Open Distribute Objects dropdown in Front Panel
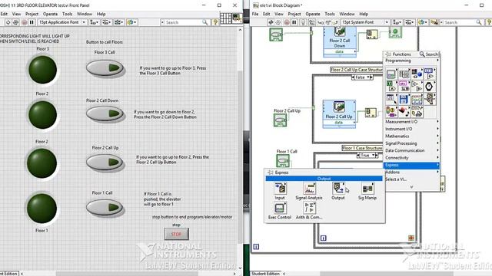This screenshot has width=492, height=276. (x=106, y=22)
